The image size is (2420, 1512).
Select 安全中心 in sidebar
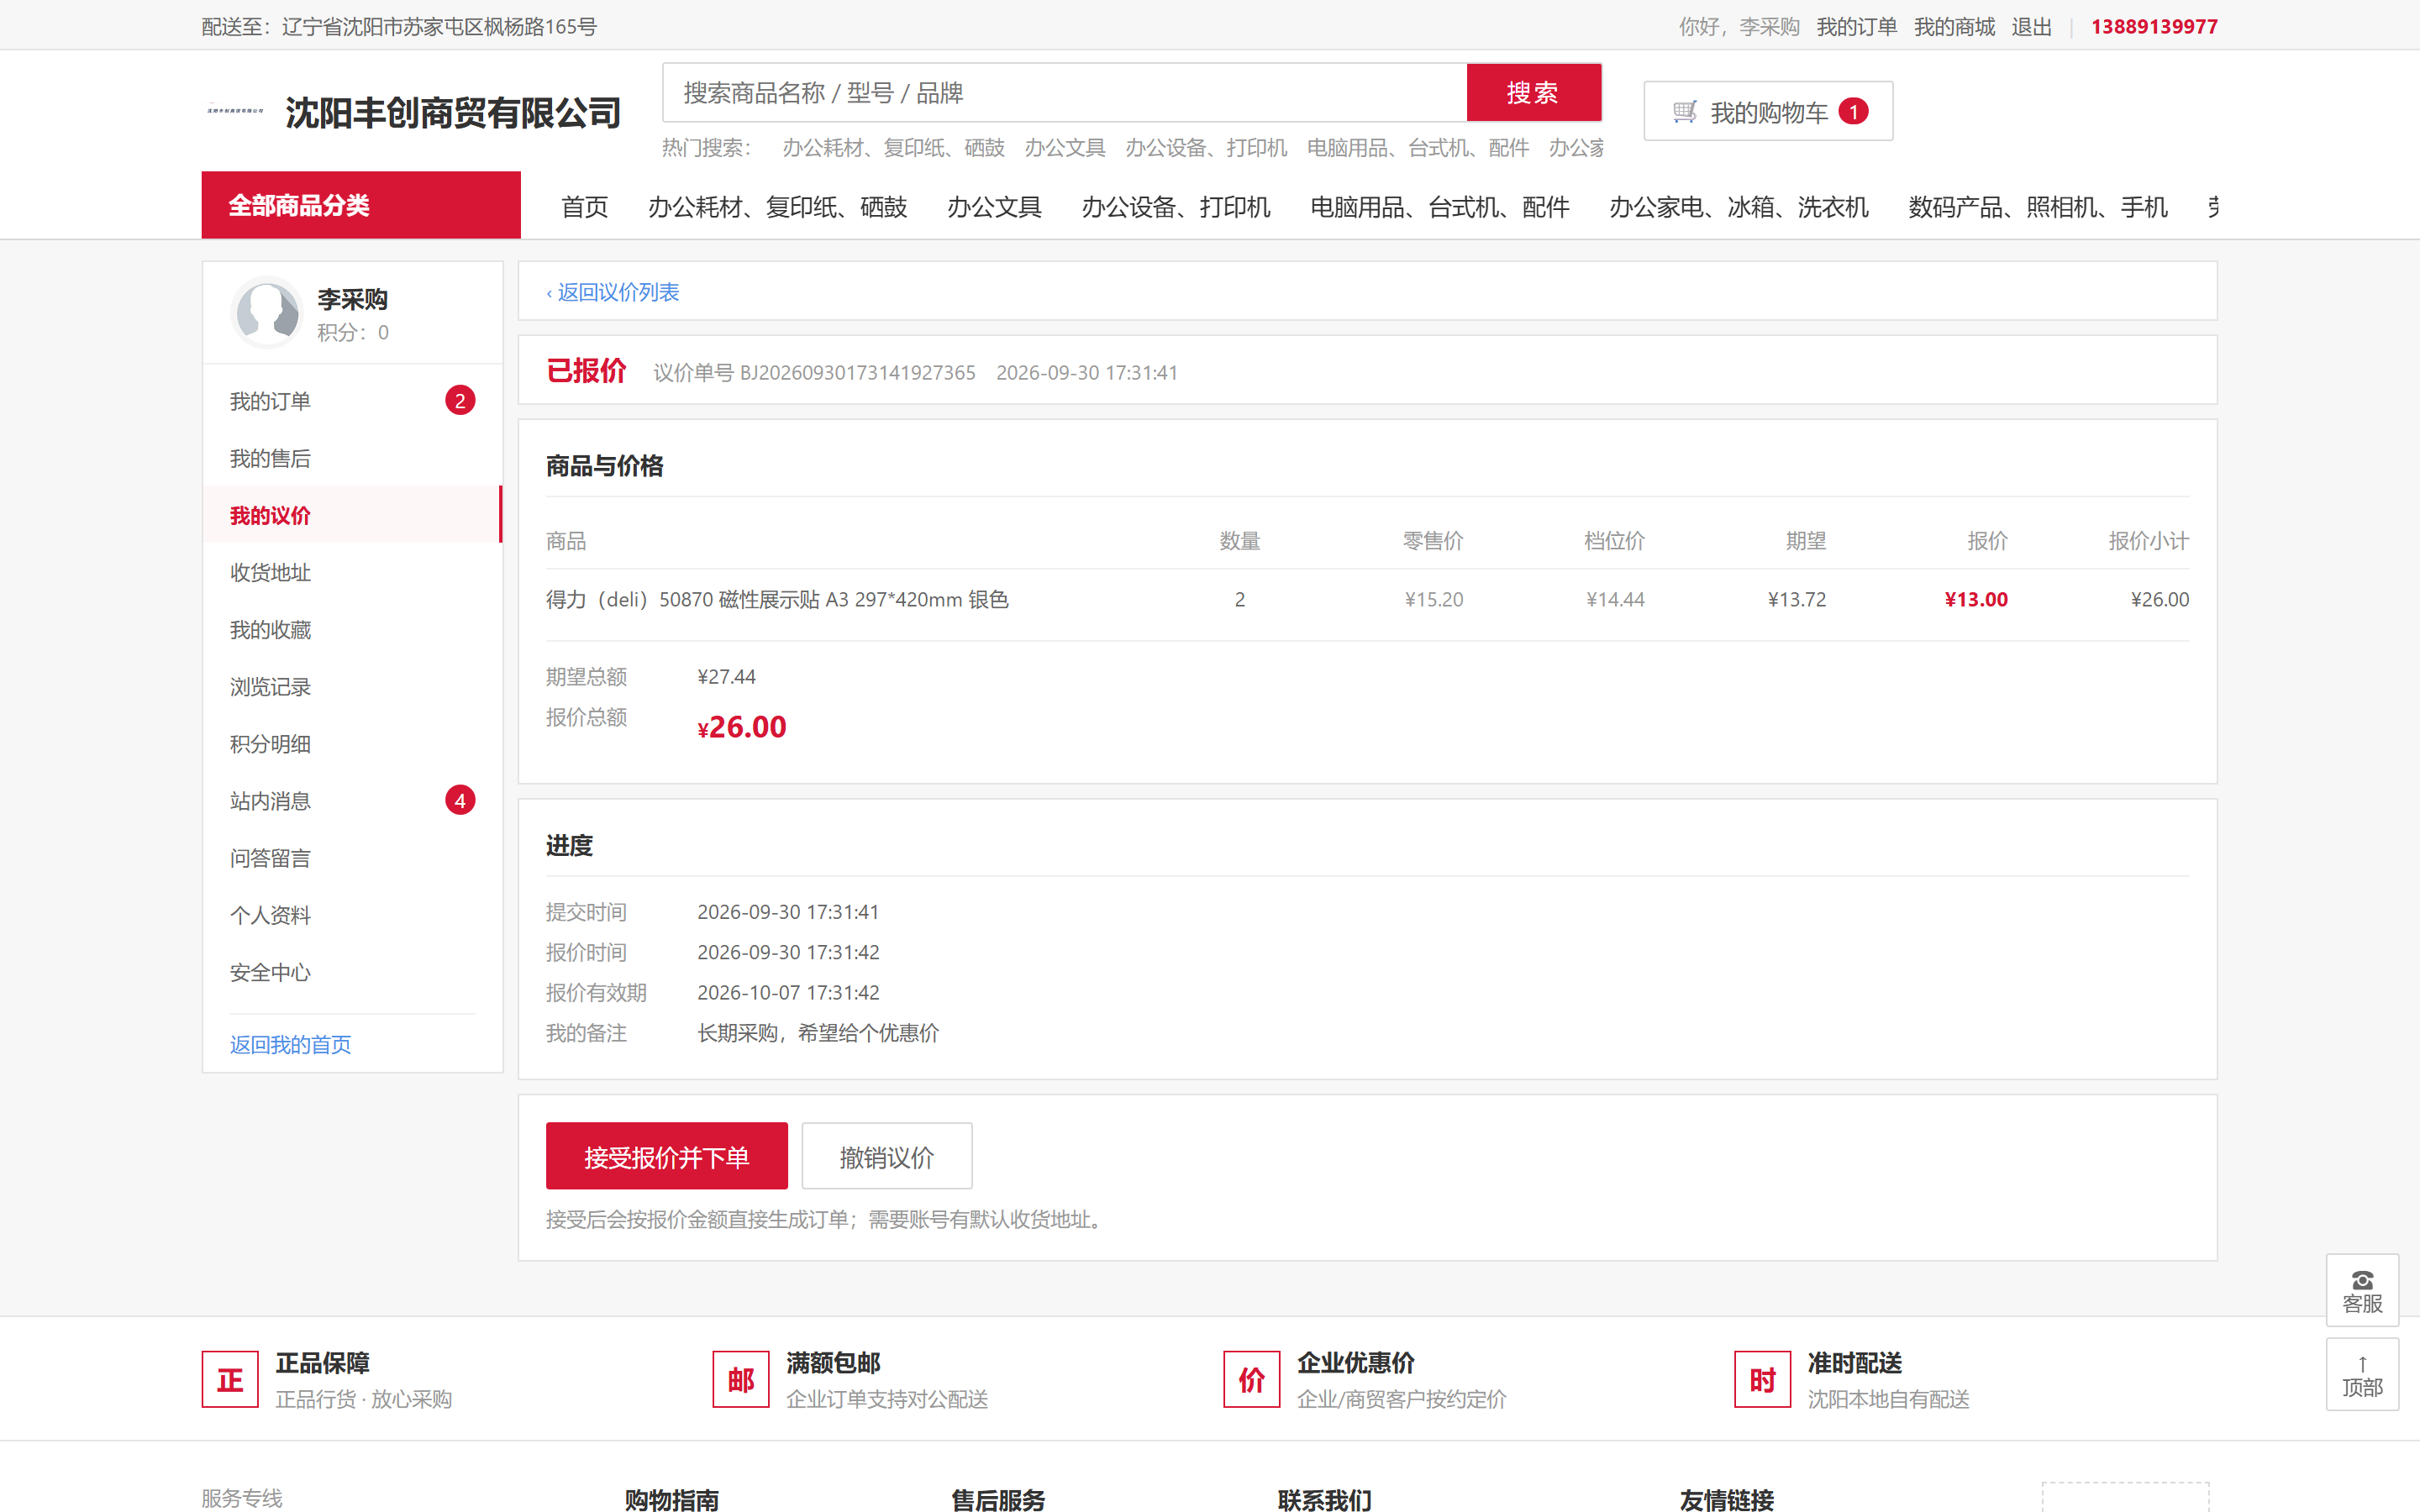pyautogui.click(x=352, y=972)
